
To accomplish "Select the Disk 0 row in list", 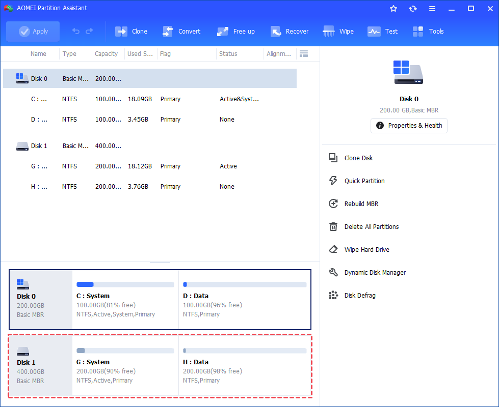I will coord(149,78).
